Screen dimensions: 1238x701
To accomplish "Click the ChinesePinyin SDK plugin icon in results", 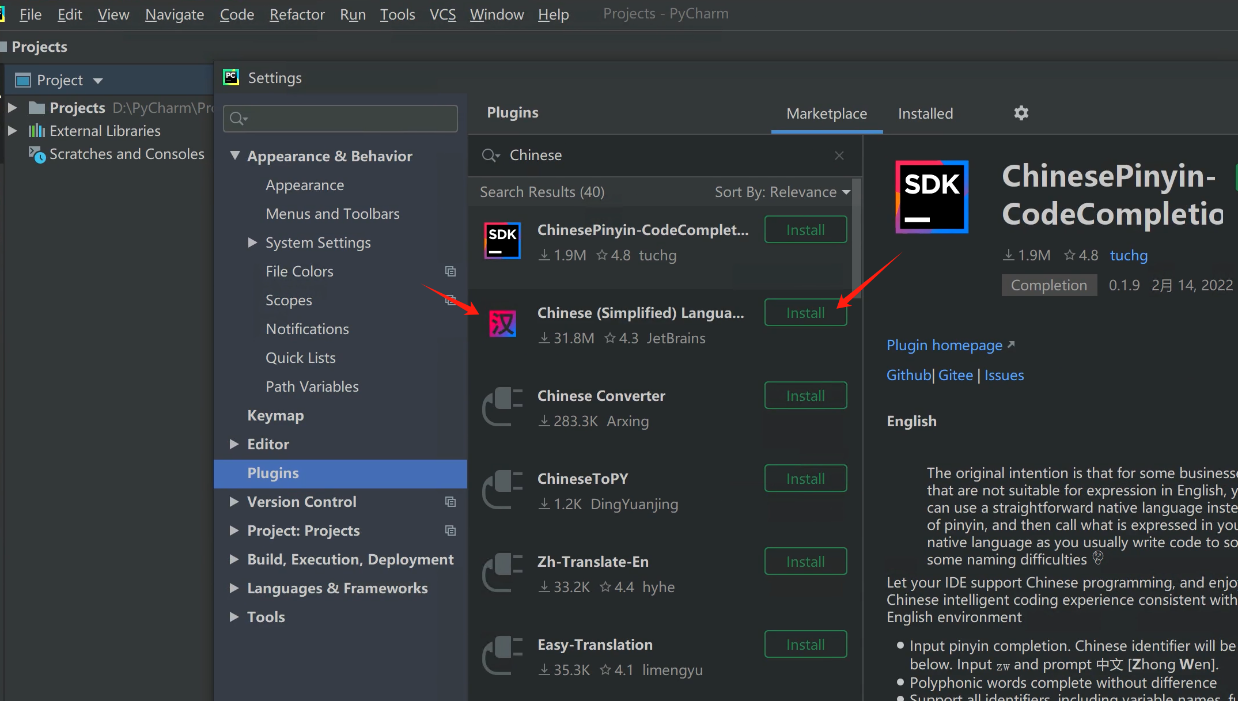I will pos(502,241).
